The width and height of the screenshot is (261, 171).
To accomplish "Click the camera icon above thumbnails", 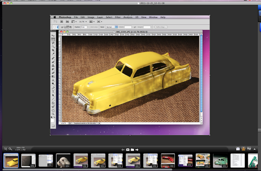I will [128, 149].
